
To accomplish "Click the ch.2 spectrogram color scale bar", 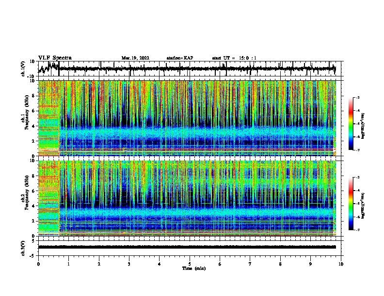I will (351, 204).
